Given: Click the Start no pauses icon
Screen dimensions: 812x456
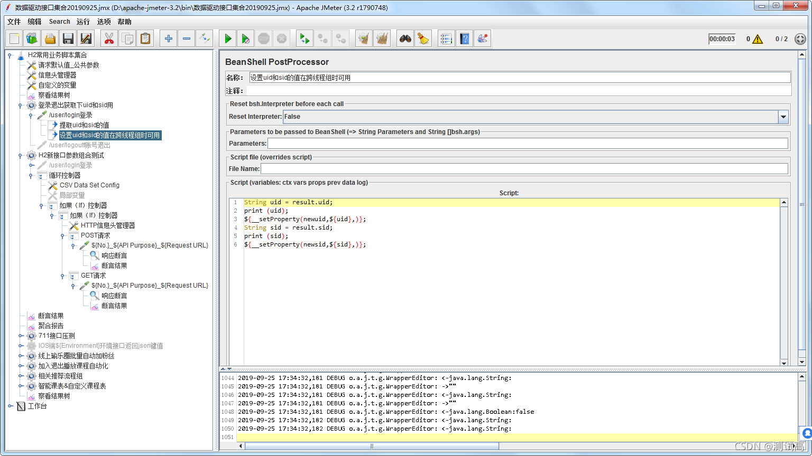Looking at the screenshot, I should tap(246, 39).
